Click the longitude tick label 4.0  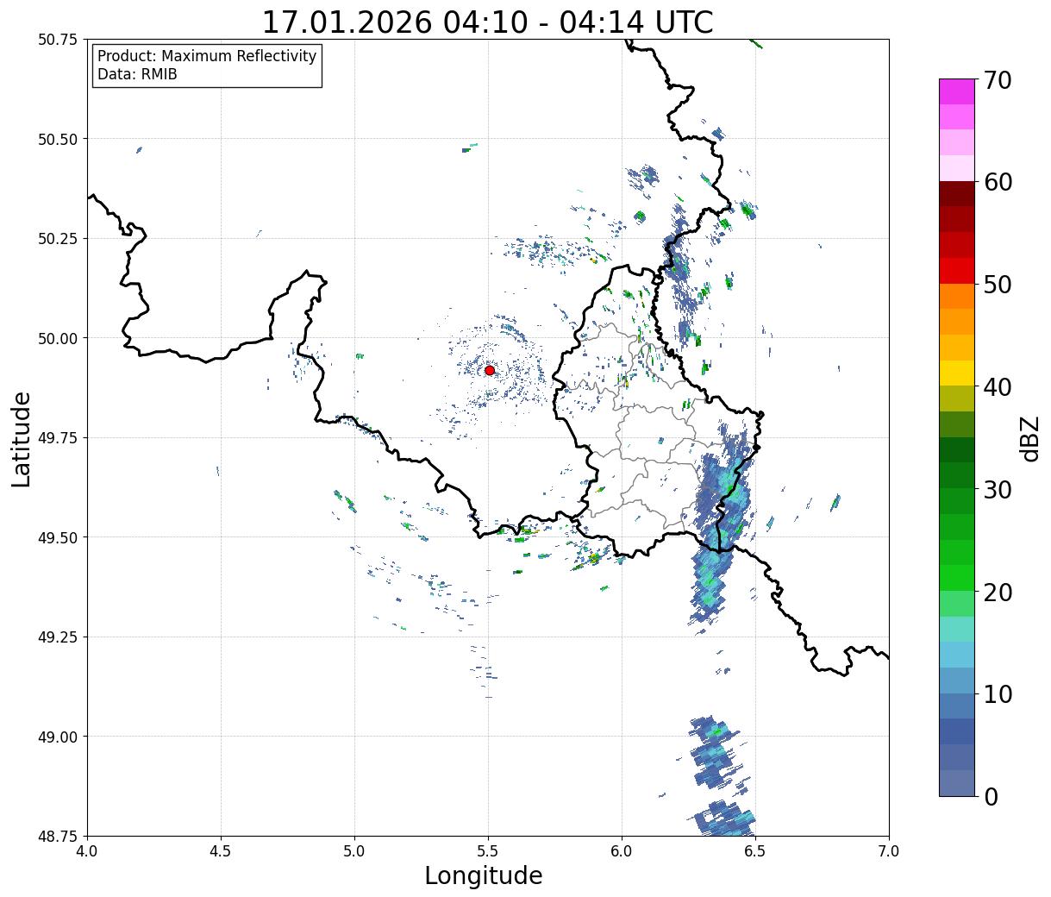(87, 851)
